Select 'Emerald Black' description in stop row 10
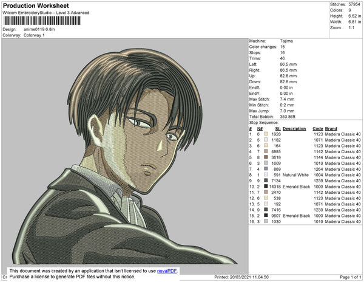The width and height of the screenshot is (364, 282). tap(296, 187)
